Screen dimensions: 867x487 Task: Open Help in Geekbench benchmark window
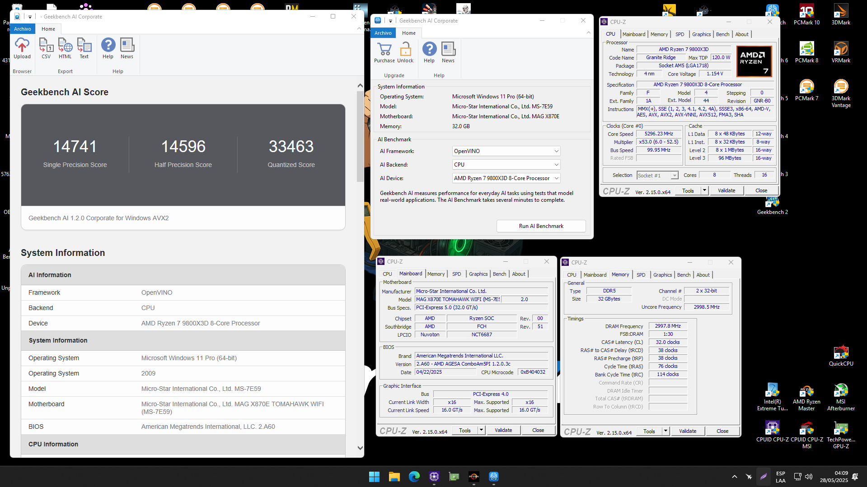pyautogui.click(x=429, y=52)
